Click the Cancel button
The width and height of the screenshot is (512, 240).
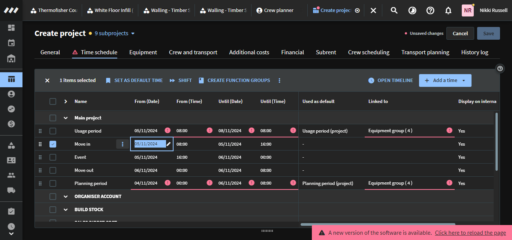(x=460, y=33)
